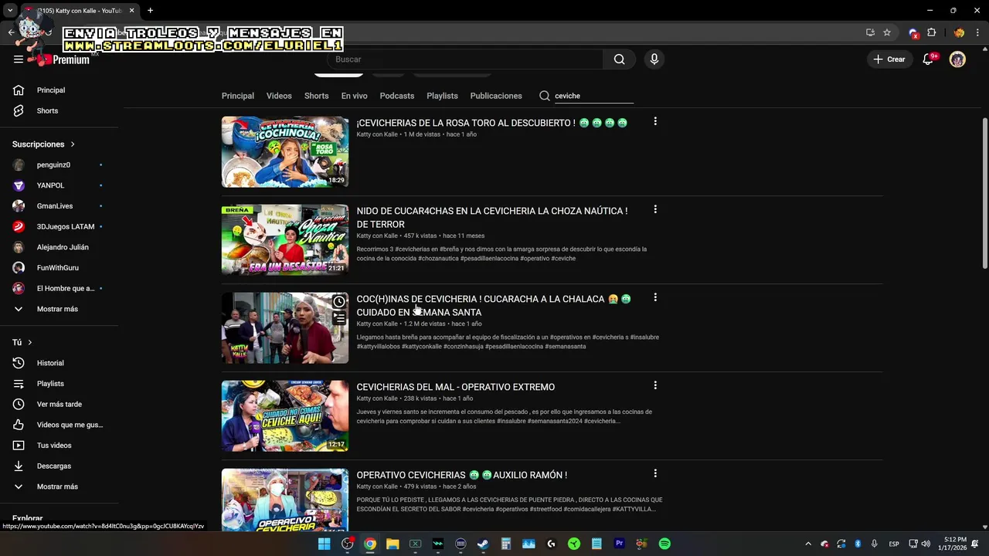Open options menu for La Rosa Toro video
Image resolution: width=989 pixels, height=556 pixels.
point(655,121)
